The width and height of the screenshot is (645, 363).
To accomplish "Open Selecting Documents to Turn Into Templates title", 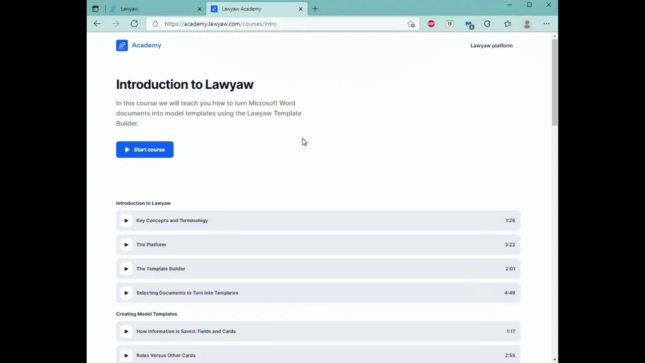I will point(187,293).
